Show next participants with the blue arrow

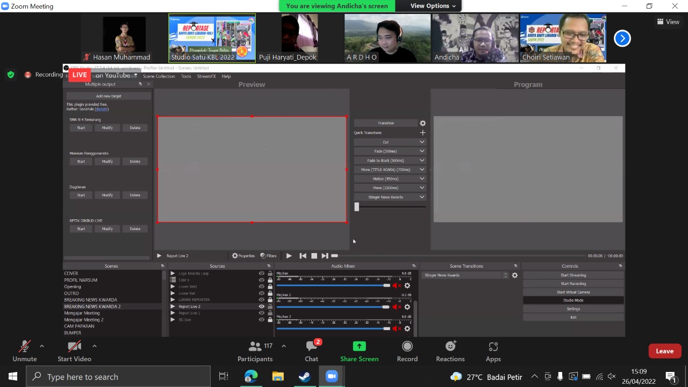click(622, 38)
